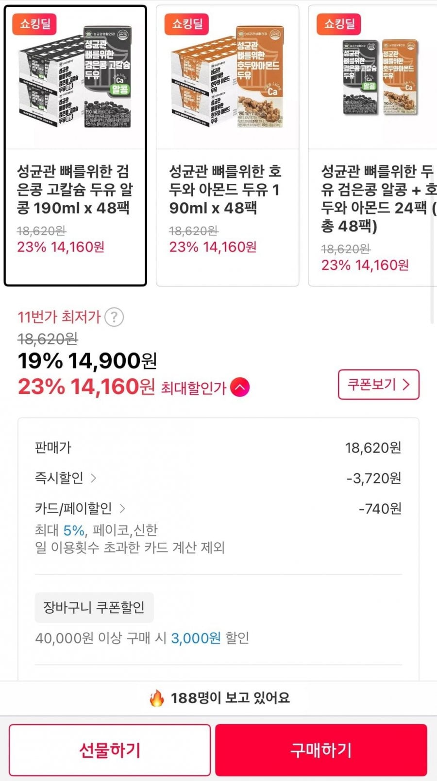437x781 pixels.
Task: Open the walnut almond soy milk thumbnail
Action: click(x=227, y=78)
